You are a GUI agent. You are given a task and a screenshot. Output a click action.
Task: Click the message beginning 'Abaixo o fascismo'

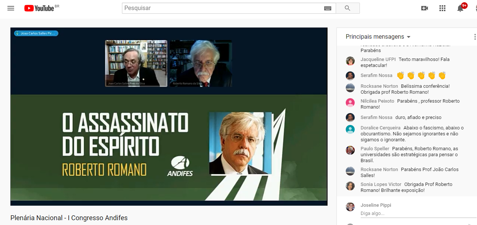tap(412, 134)
